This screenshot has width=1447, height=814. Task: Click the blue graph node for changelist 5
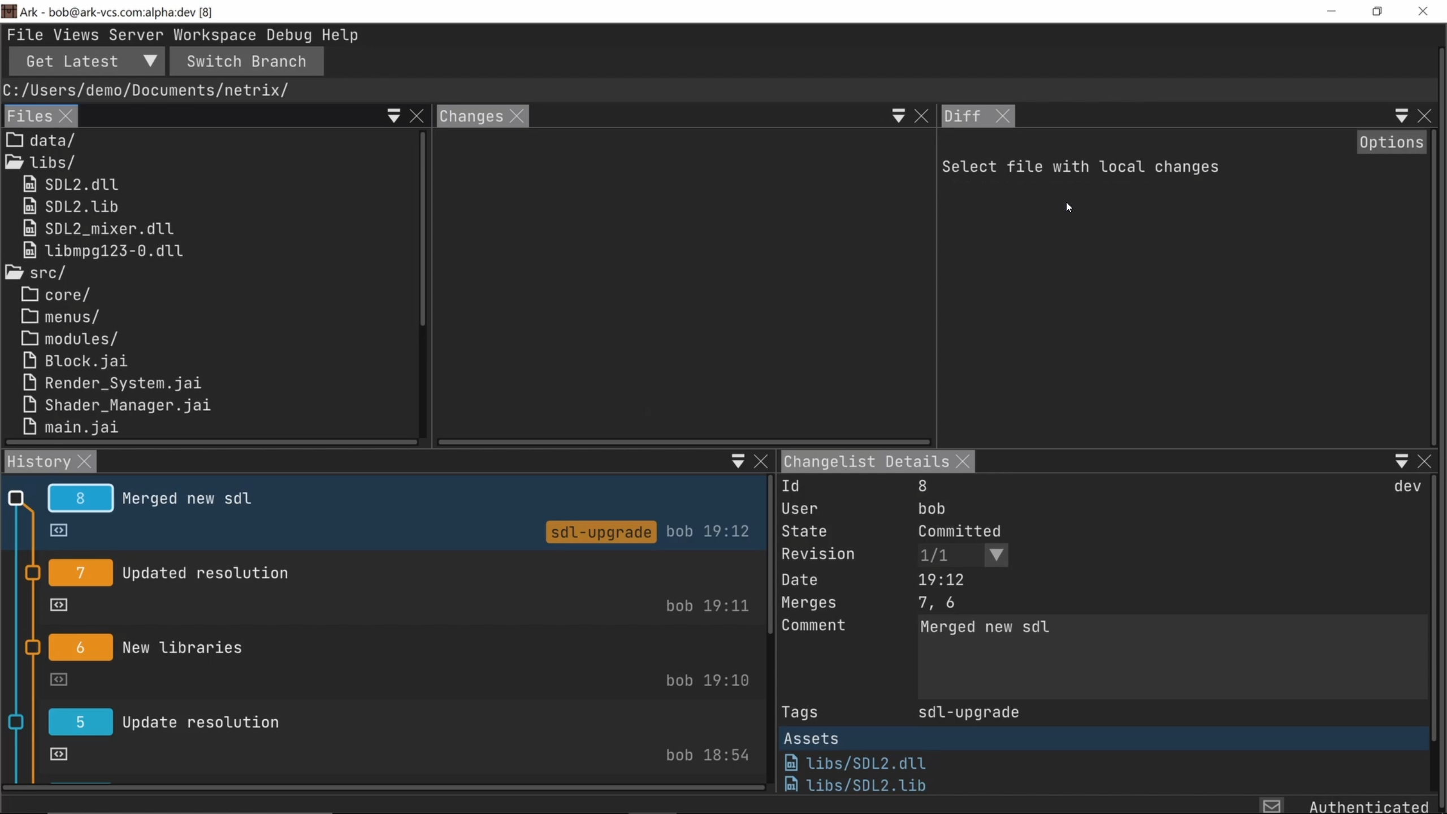tap(16, 722)
